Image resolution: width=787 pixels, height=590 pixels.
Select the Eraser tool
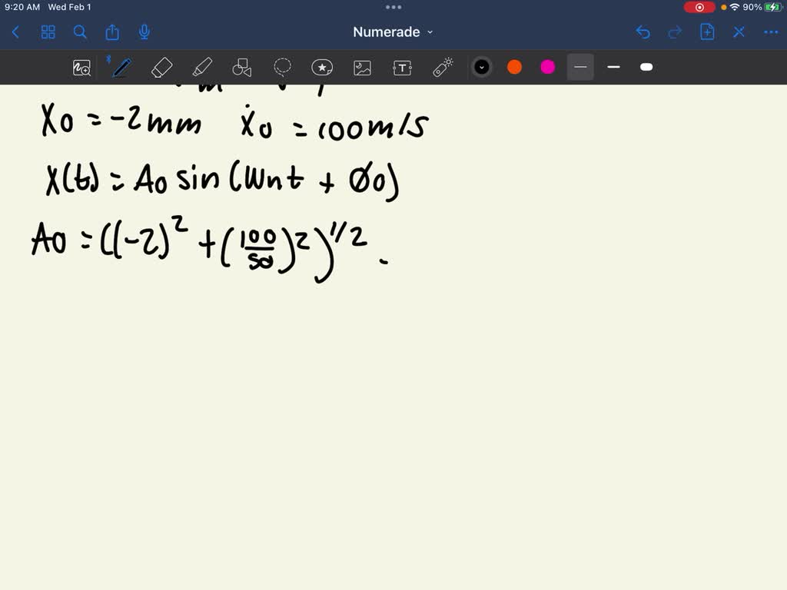(162, 68)
